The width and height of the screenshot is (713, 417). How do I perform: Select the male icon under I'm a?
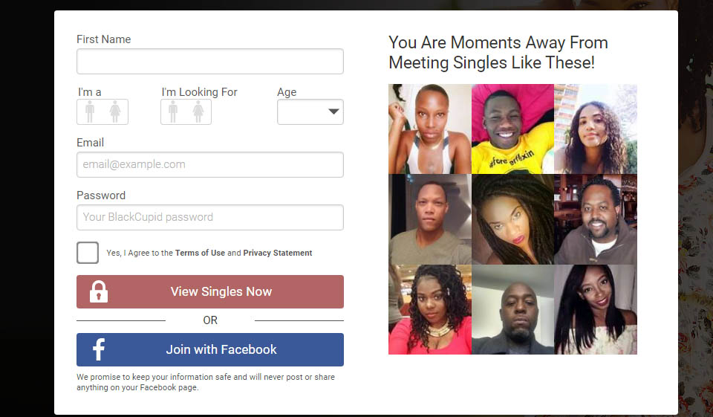point(90,112)
